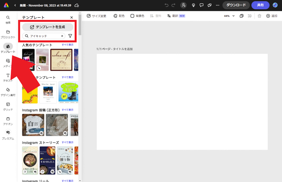Click the Generate template (テンプレートを生成) button
This screenshot has width=282, height=182.
pos(47,27)
